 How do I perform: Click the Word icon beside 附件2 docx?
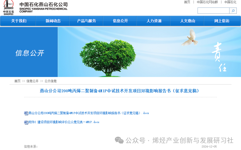pos(26,122)
